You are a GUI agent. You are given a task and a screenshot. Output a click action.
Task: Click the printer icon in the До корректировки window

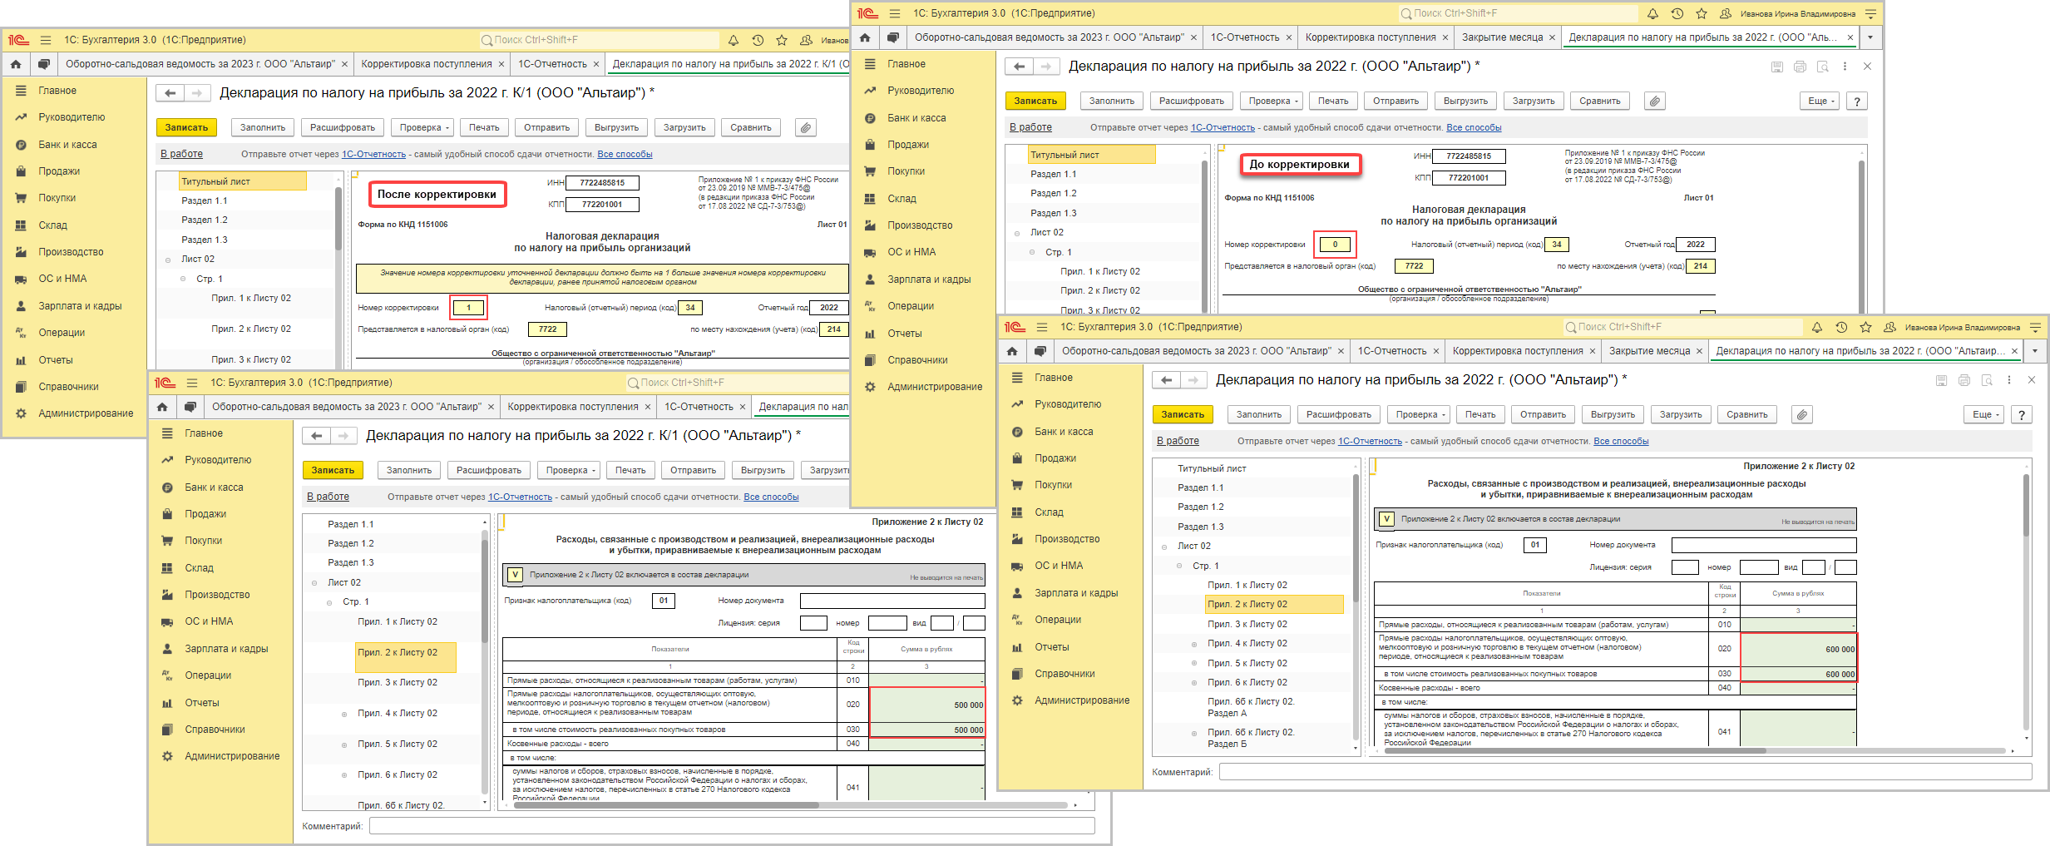1800,67
